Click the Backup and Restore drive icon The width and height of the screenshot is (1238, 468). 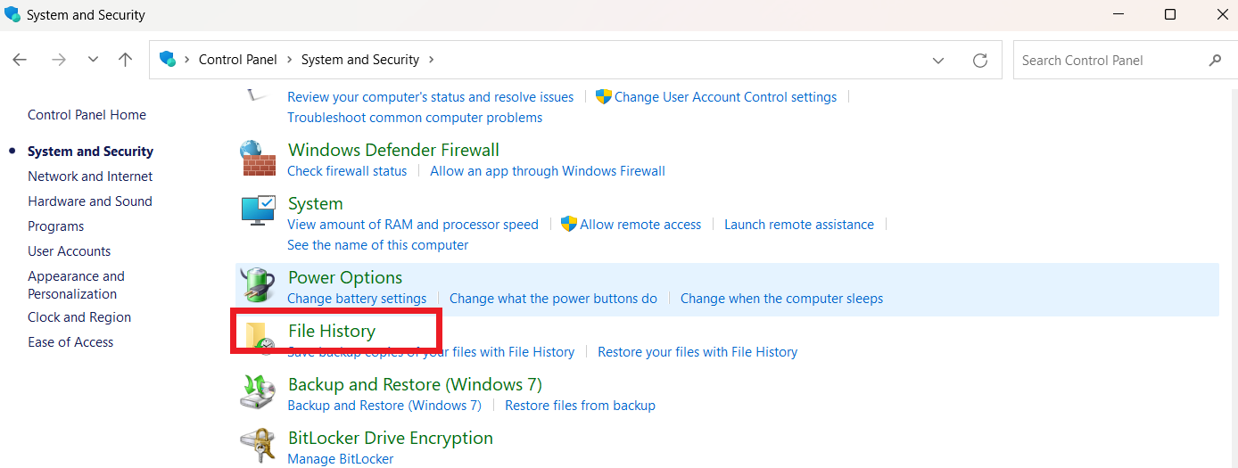pyautogui.click(x=259, y=392)
